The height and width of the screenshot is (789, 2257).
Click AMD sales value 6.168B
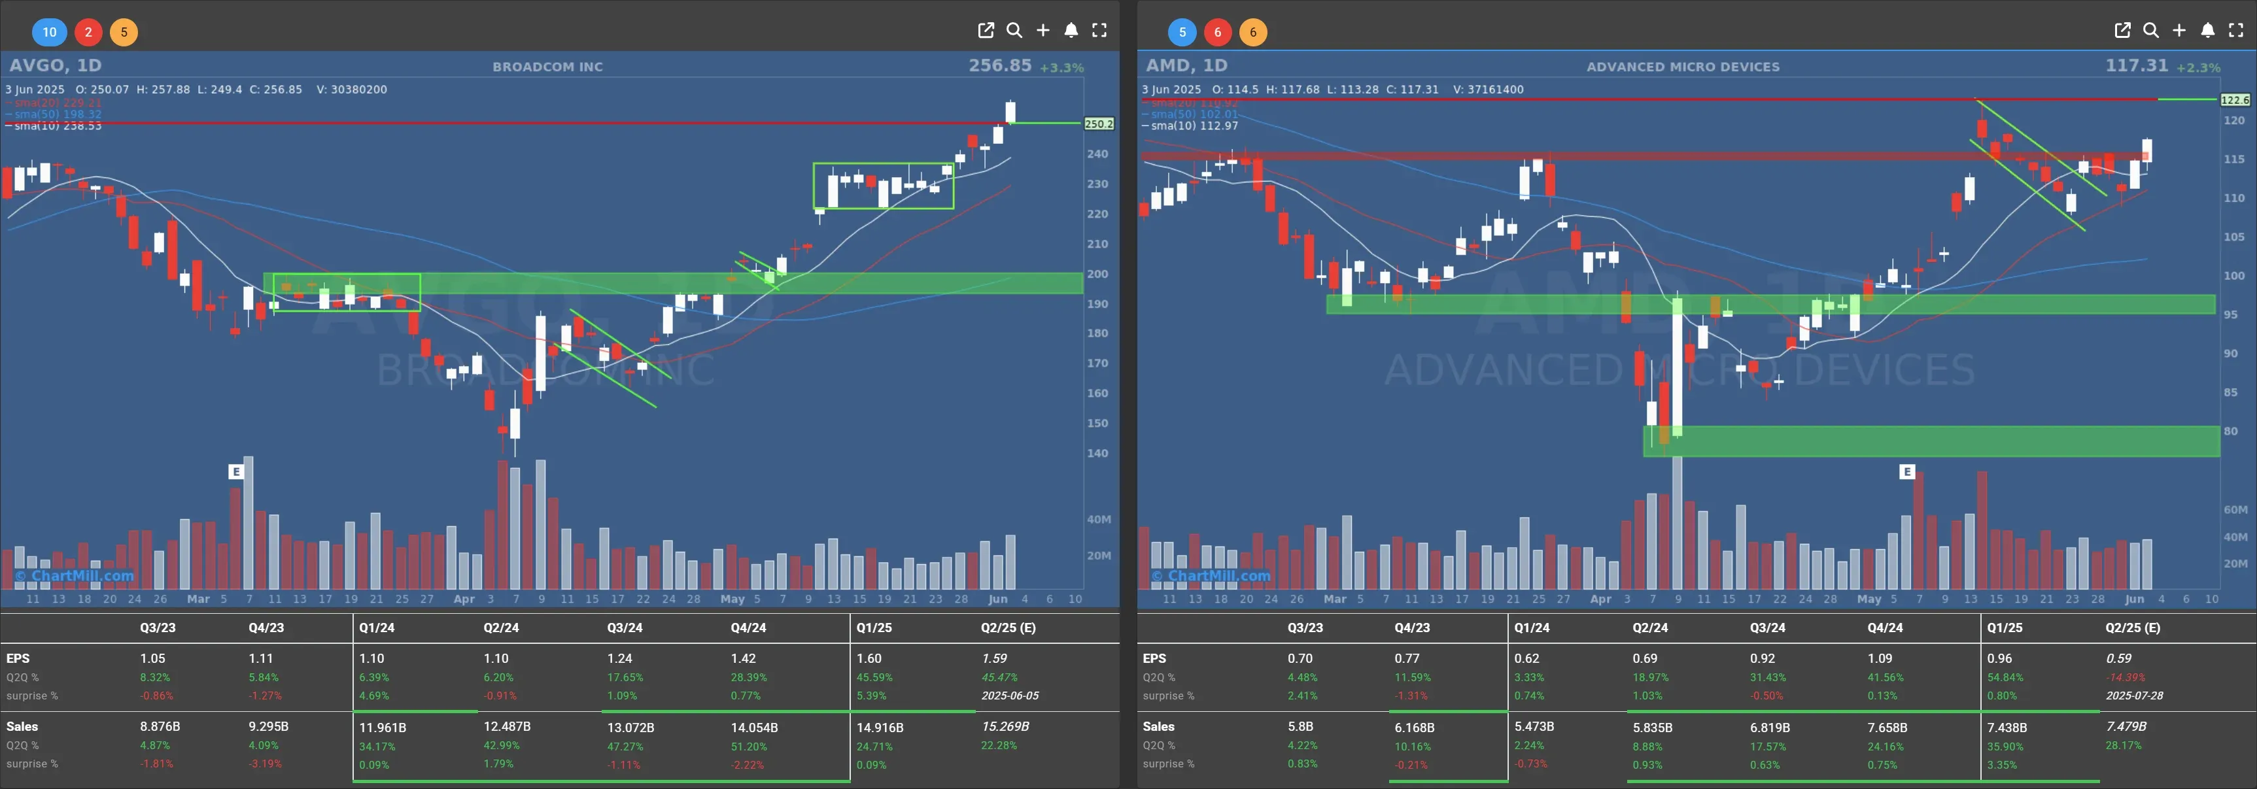[1415, 728]
